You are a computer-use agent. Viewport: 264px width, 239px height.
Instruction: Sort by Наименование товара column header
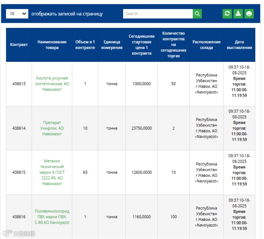(x=52, y=45)
